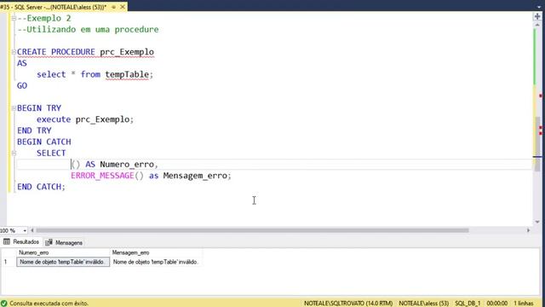The width and height of the screenshot is (545, 307).
Task: Click the 1 linhas row count status
Action: (524, 304)
